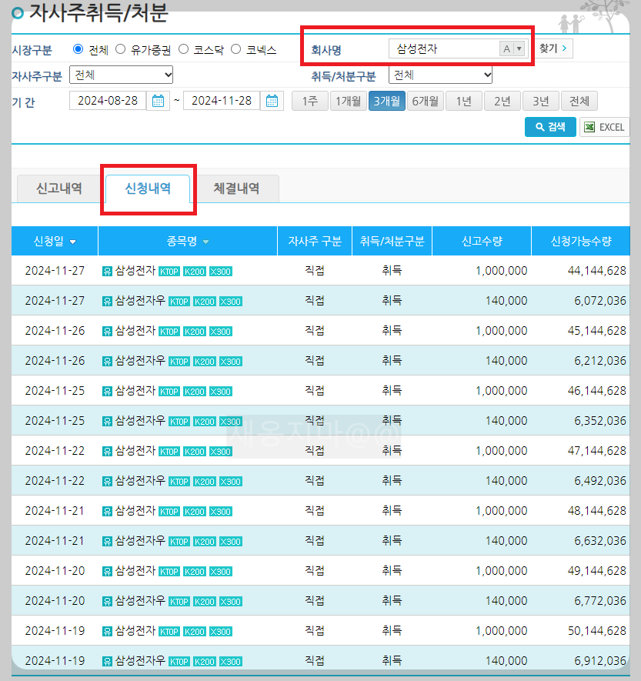Screen dimensions: 641x681
Task: Click K200 badge in 2024-11-22 삼성전자 row
Action: (194, 452)
